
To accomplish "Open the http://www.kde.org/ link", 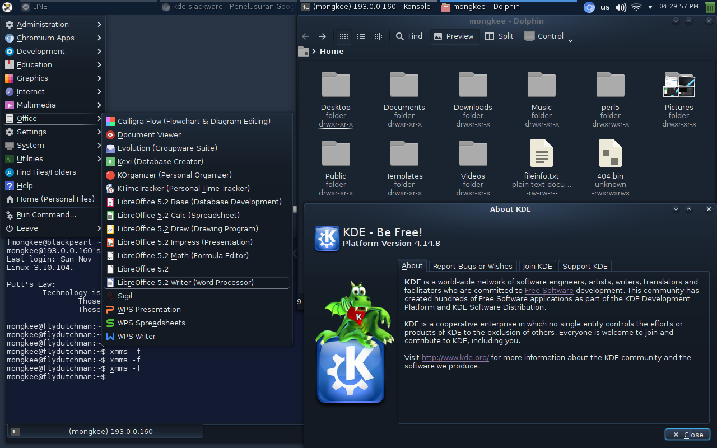I will point(455,358).
